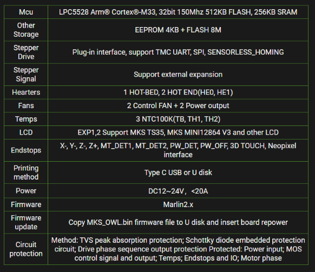Click the Other Storage label cell
Screen dimensions: 315x272
26,30
